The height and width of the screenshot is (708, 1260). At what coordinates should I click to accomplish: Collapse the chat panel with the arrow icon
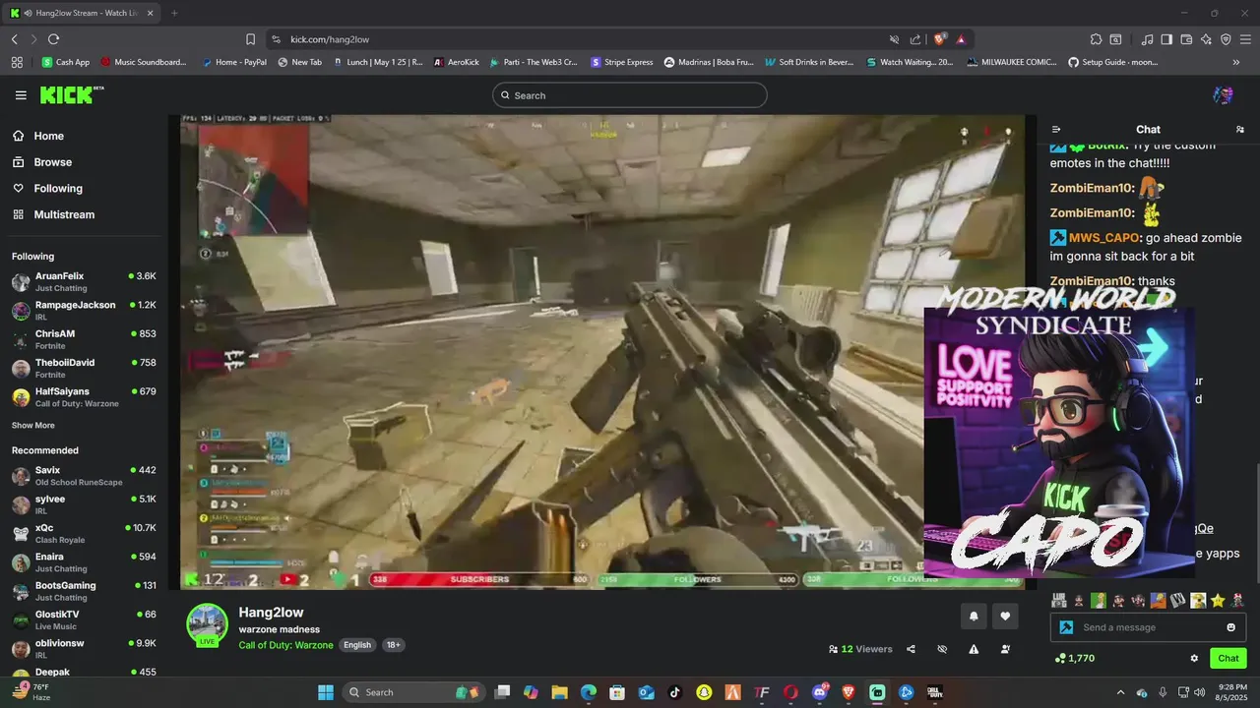pyautogui.click(x=1056, y=130)
